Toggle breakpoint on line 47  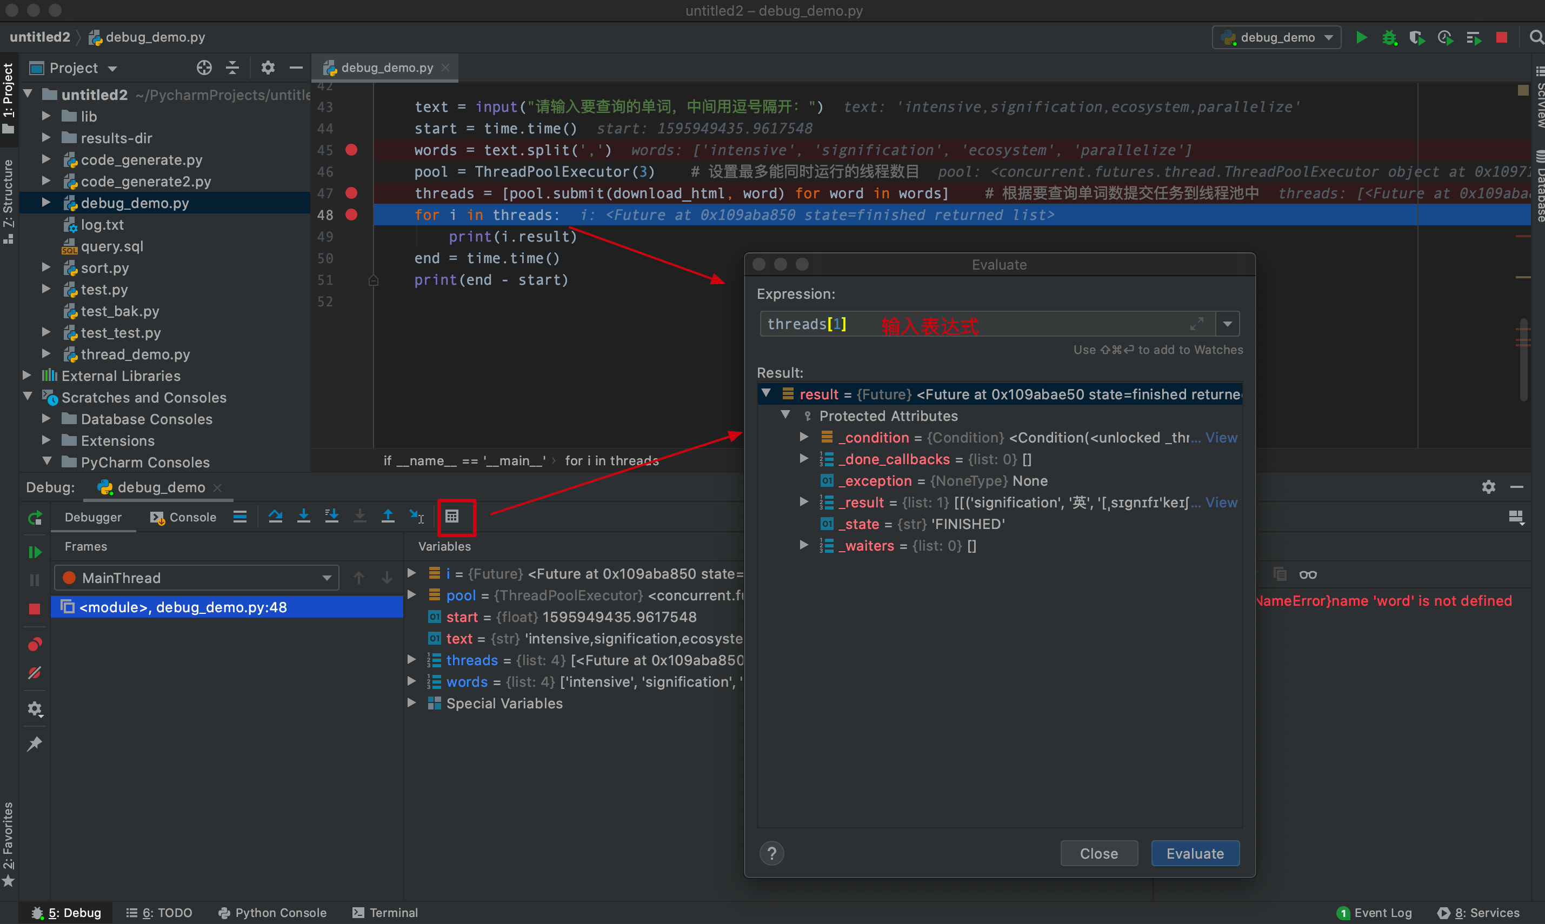(351, 193)
